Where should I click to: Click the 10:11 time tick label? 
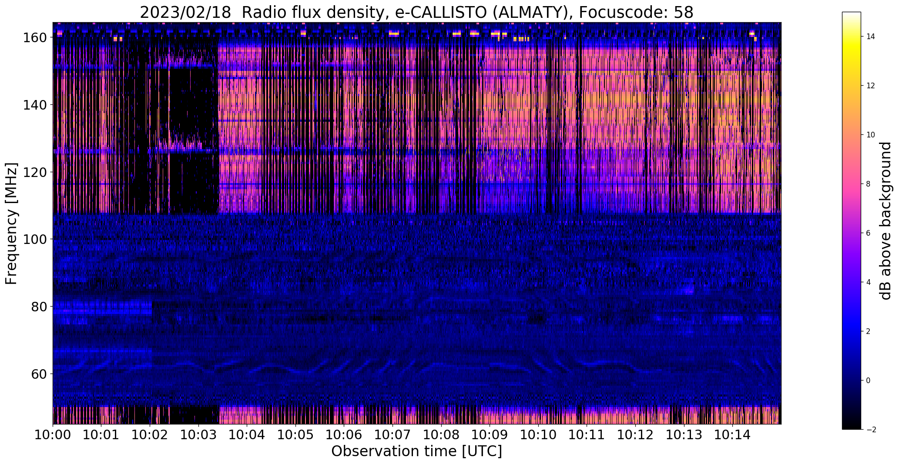pos(587,434)
